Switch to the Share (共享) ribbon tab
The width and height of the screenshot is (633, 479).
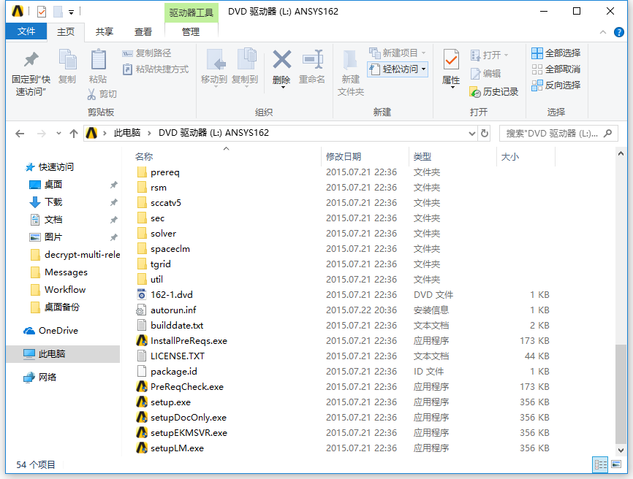click(105, 32)
